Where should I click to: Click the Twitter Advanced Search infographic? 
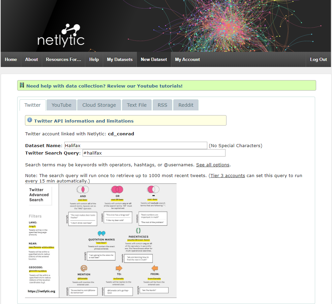[101, 241]
